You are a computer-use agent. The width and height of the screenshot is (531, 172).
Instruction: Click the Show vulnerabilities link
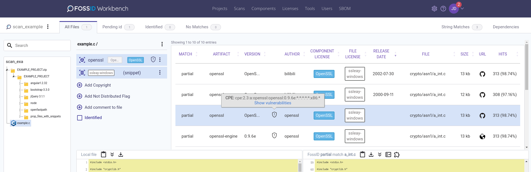tap(273, 103)
